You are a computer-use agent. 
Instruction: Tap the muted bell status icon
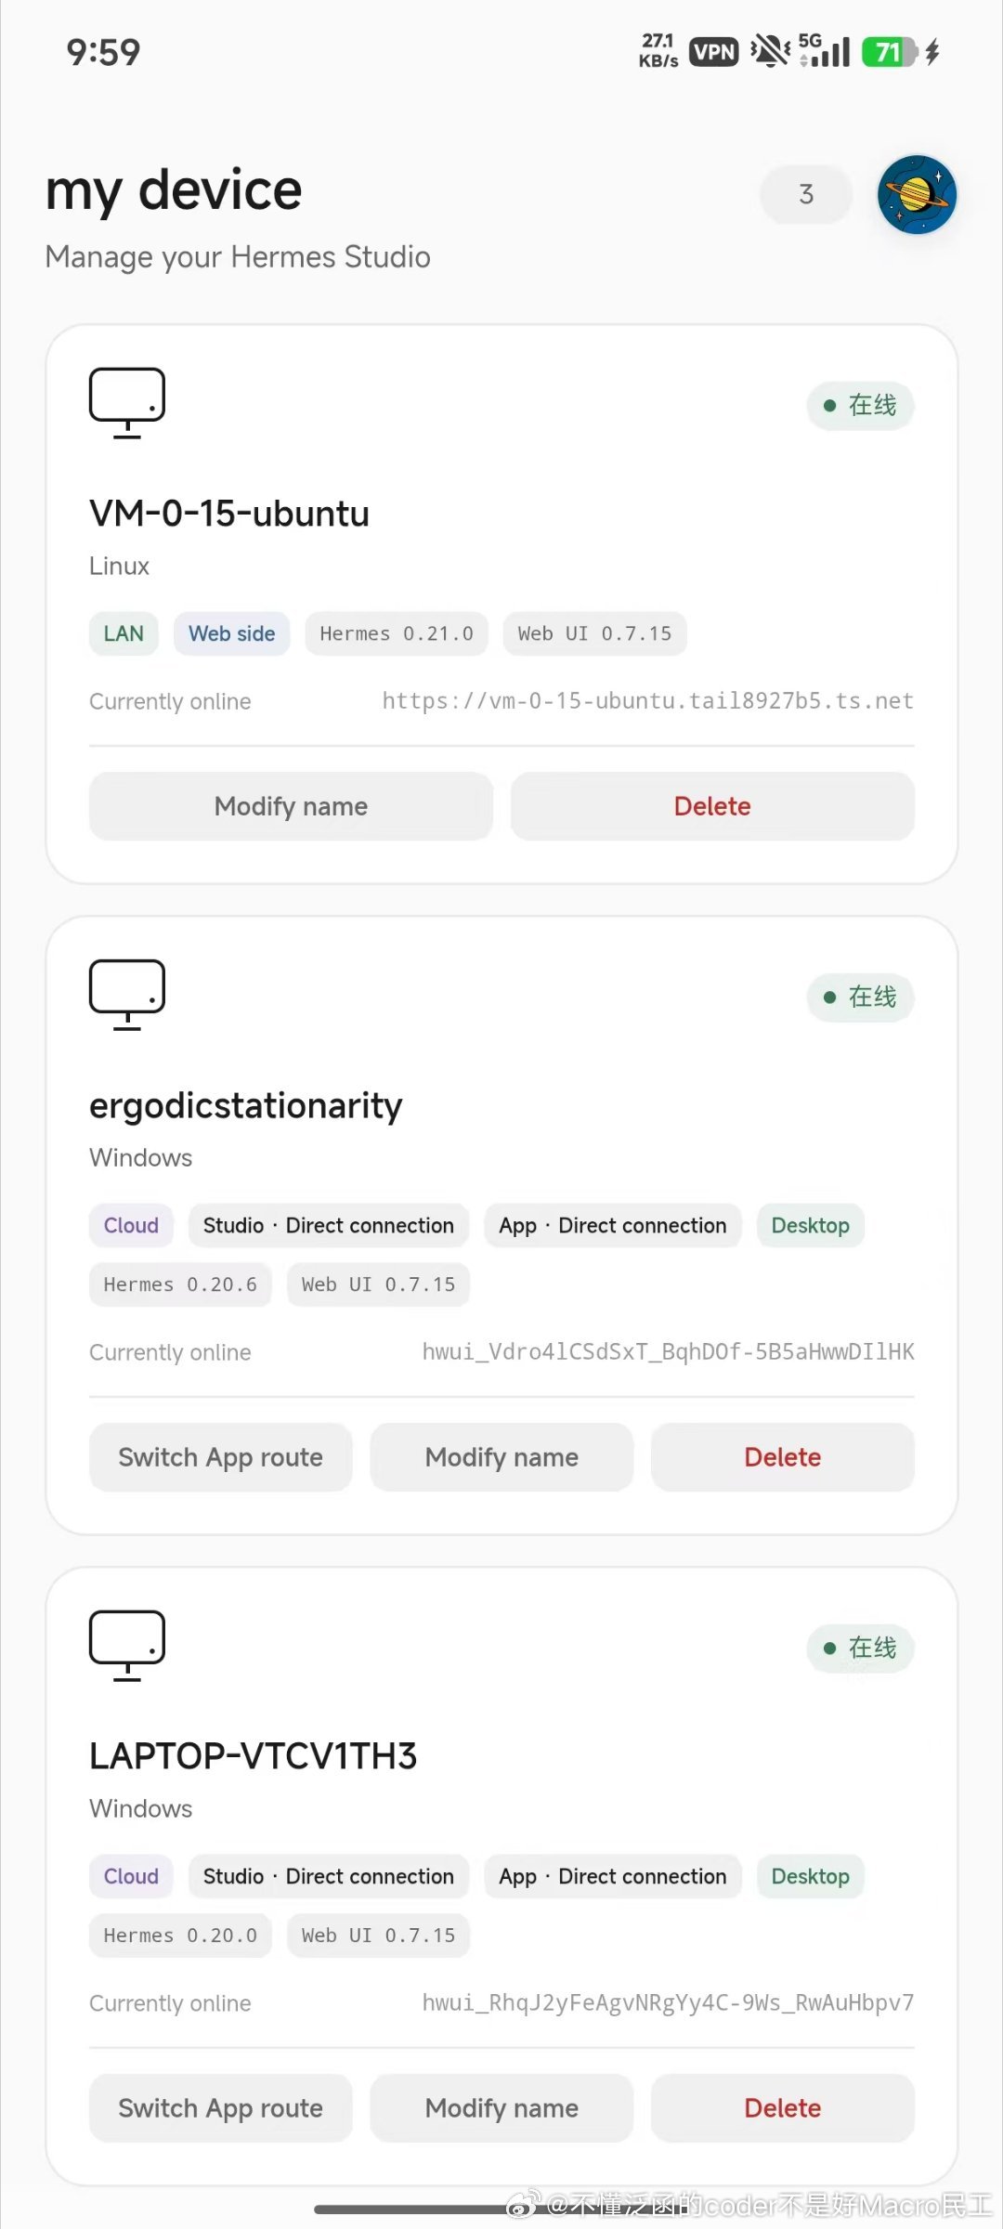click(770, 51)
